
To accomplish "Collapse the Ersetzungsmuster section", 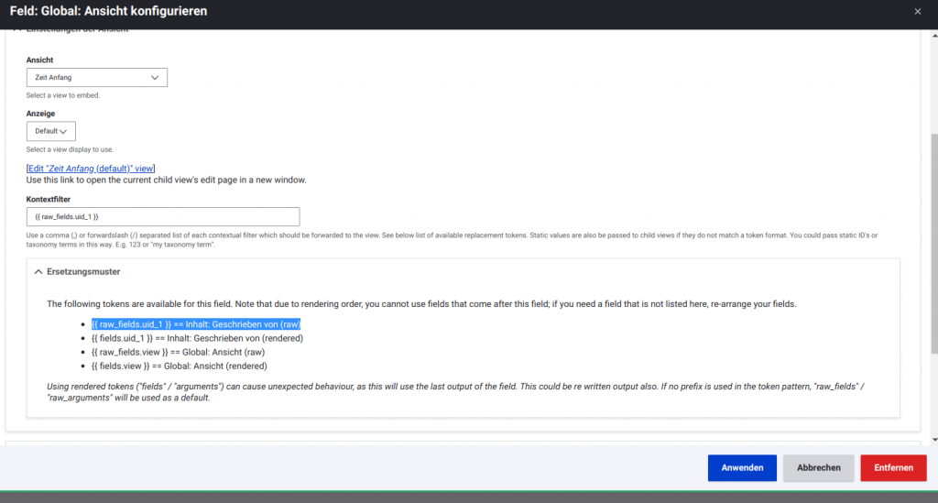I will pos(83,272).
